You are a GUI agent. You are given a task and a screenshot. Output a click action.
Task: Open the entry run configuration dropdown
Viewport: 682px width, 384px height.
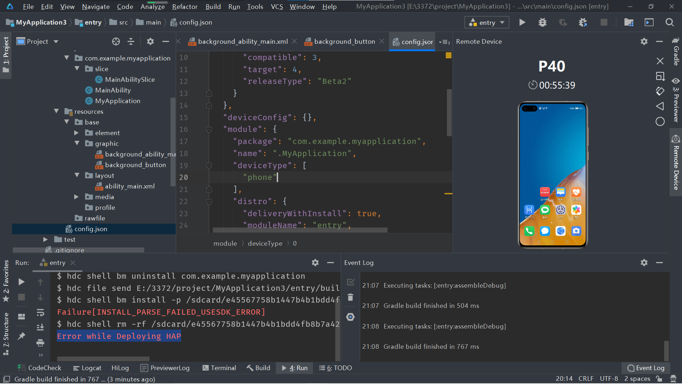click(x=487, y=22)
